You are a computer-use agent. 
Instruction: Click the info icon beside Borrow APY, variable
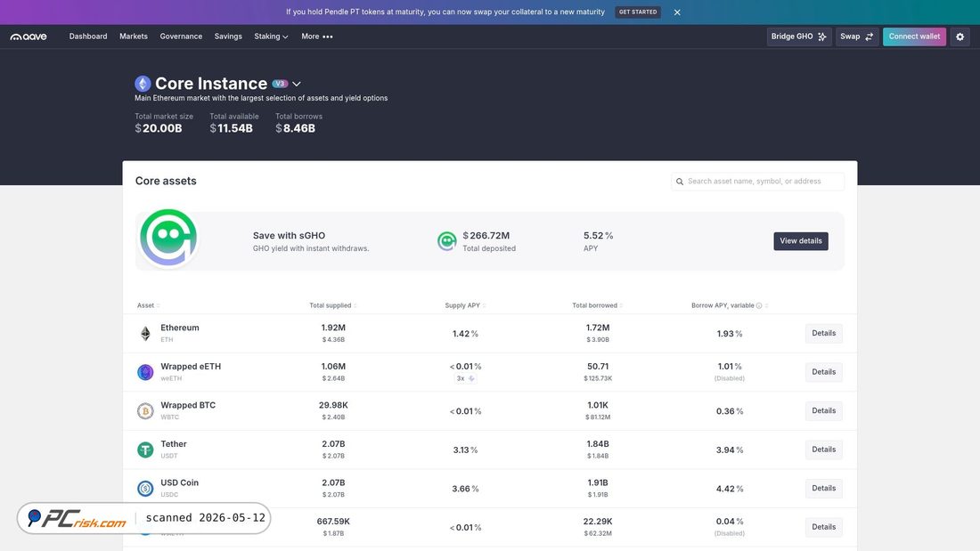click(759, 305)
